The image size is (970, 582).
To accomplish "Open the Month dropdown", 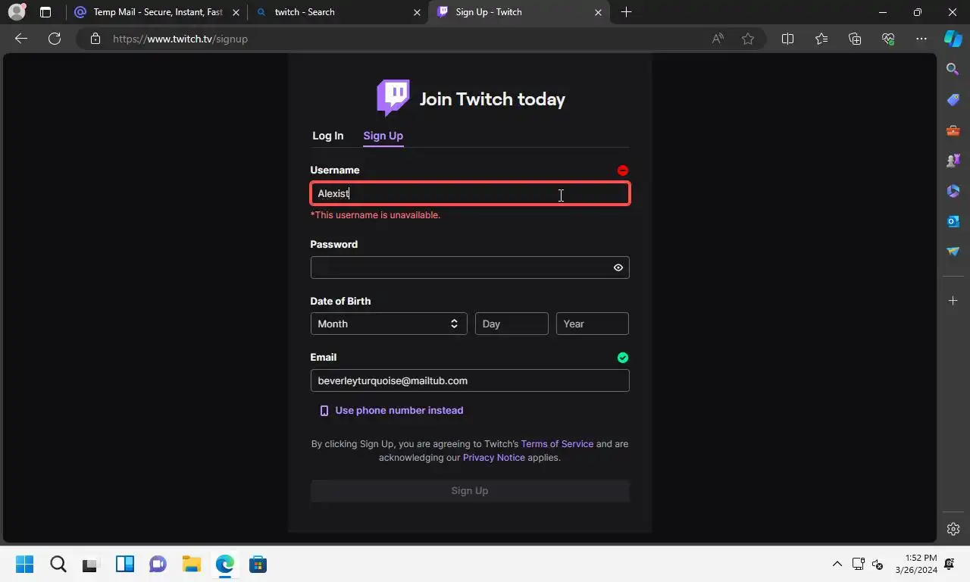I will [x=389, y=324].
